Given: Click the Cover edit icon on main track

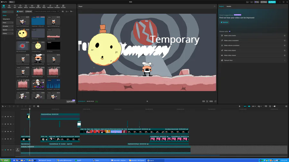Looking at the screenshot, I should (x=18, y=150).
